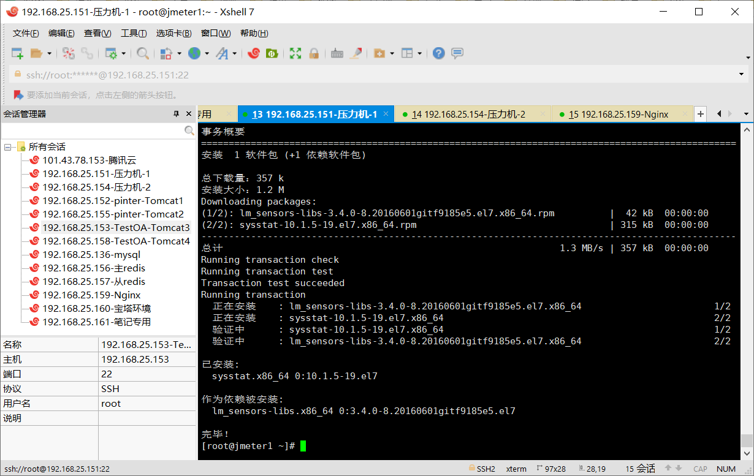754x476 pixels.
Task: Click the Open Session folder icon
Action: point(36,53)
